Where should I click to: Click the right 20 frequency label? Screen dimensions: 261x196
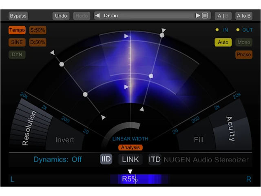175,131
